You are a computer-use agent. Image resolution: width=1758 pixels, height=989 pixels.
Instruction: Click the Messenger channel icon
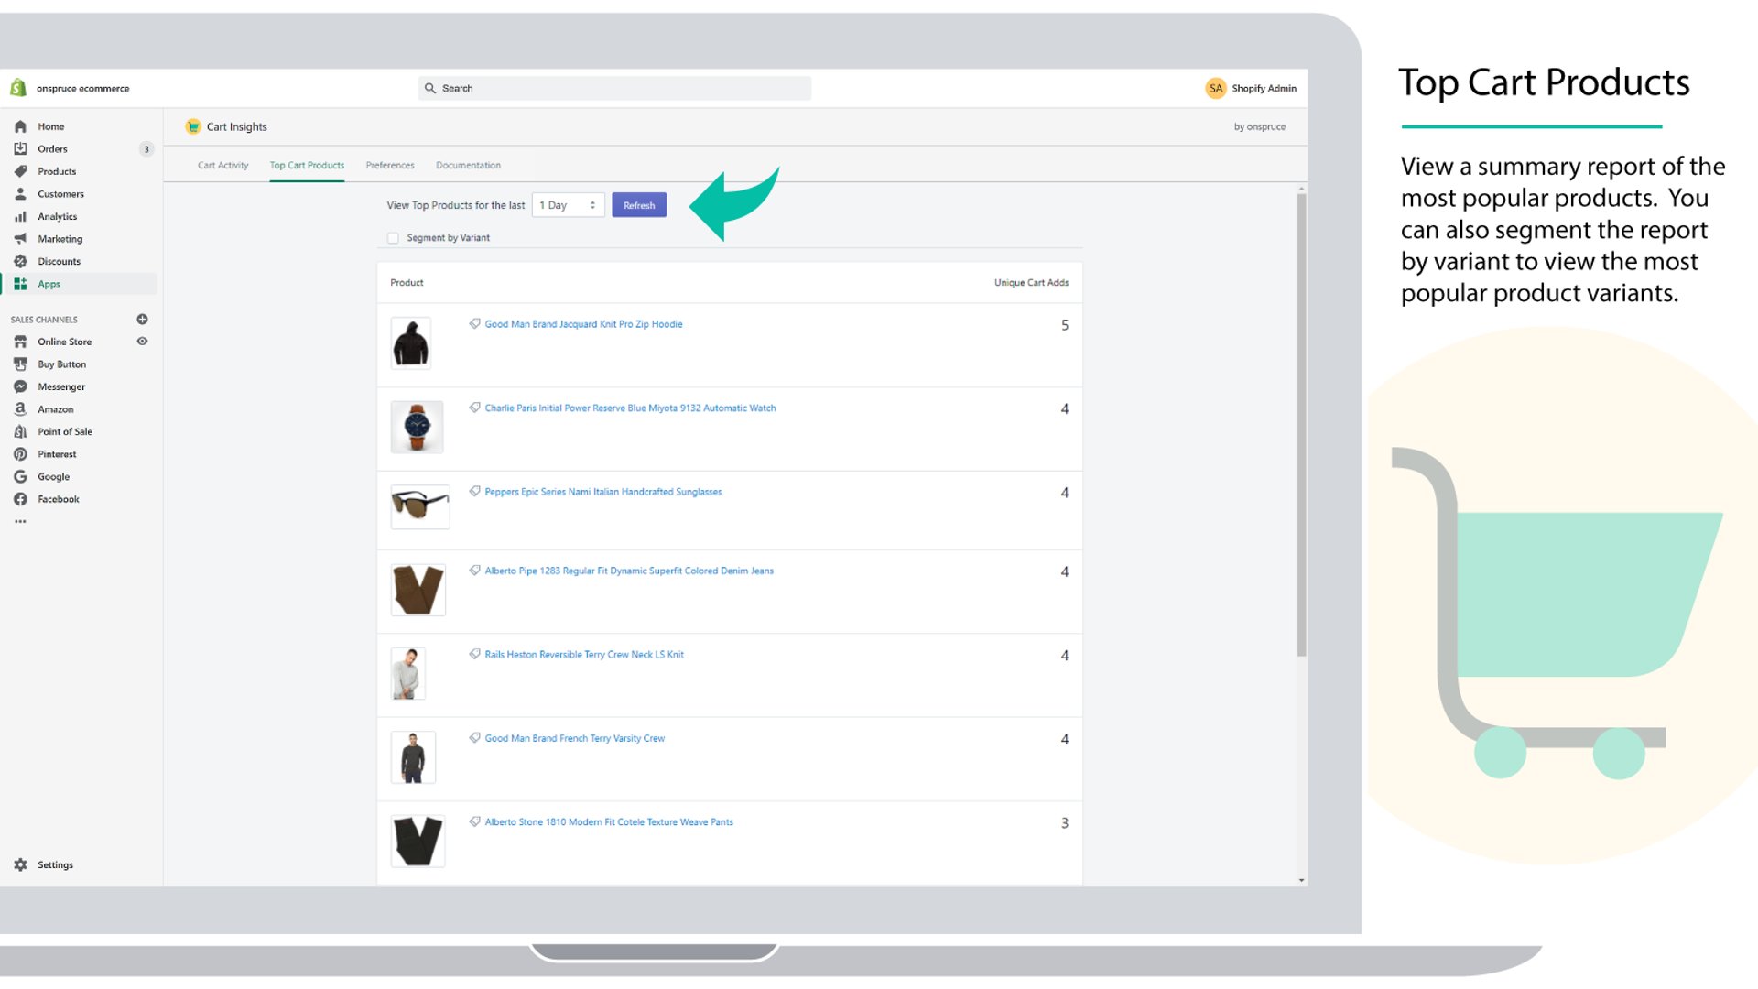click(20, 386)
